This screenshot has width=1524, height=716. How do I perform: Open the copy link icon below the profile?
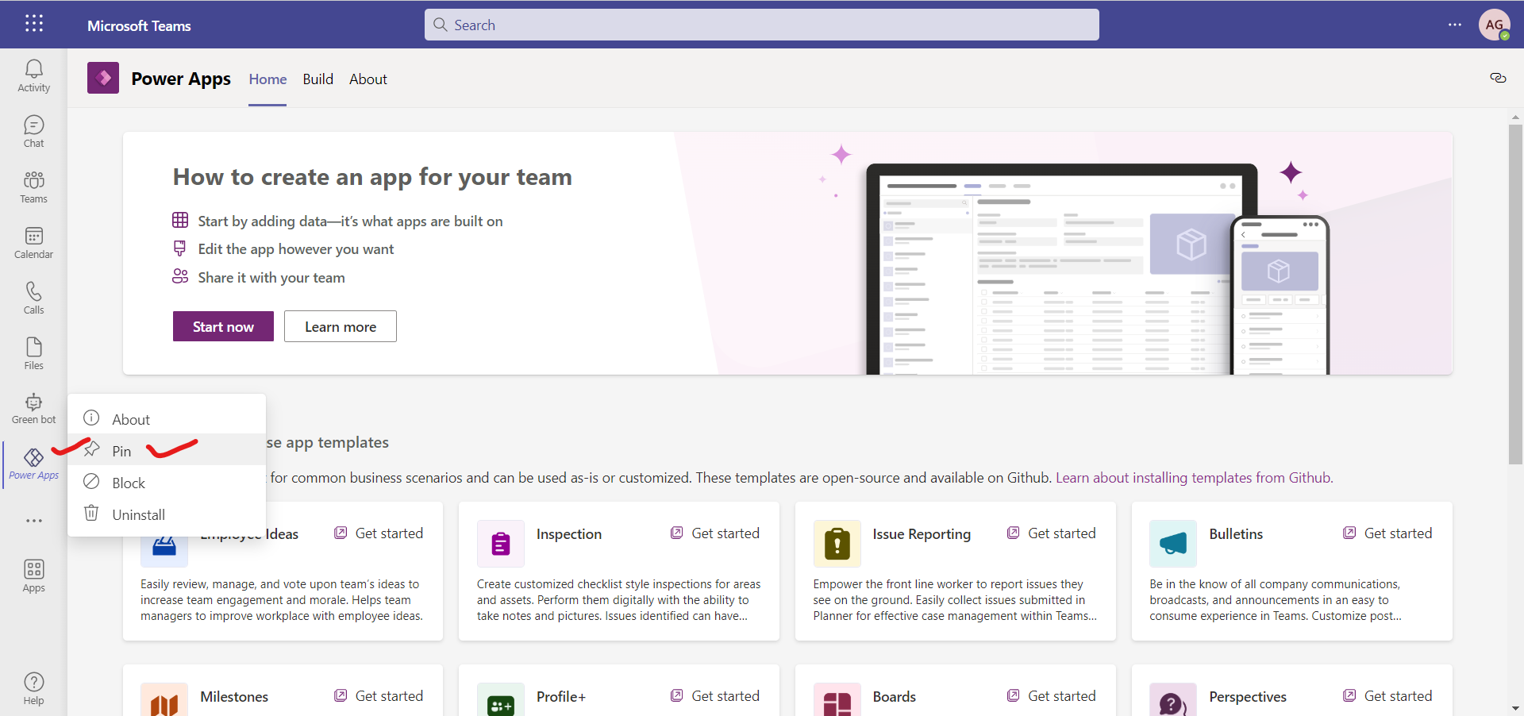(1498, 78)
